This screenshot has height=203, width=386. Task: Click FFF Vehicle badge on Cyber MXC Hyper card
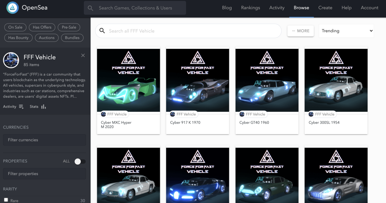[114, 114]
